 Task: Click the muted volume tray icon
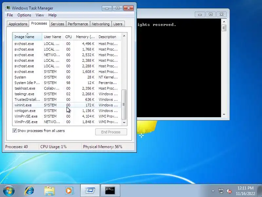pyautogui.click(x=229, y=191)
